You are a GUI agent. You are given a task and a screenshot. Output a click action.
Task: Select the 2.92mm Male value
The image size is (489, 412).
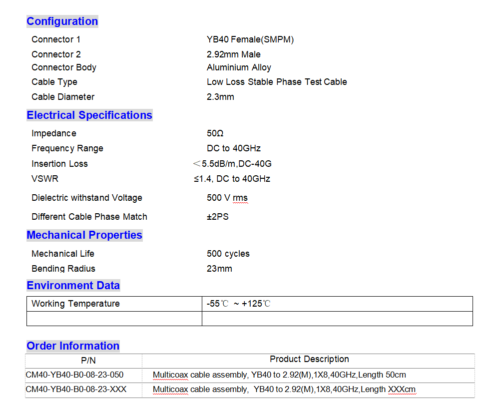tap(234, 54)
